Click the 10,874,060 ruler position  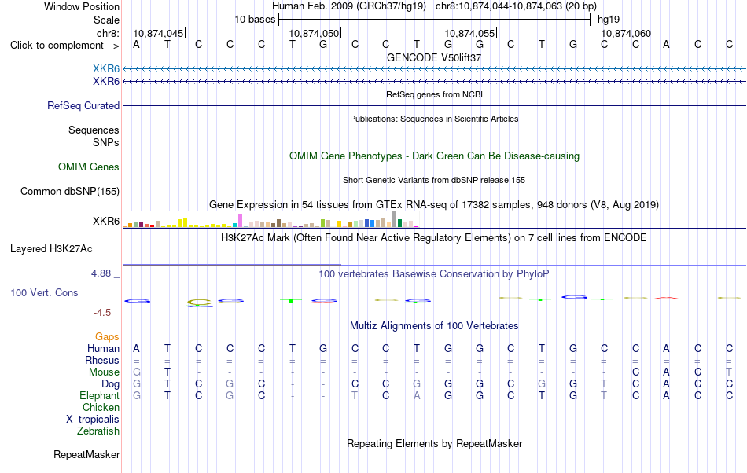(626, 33)
